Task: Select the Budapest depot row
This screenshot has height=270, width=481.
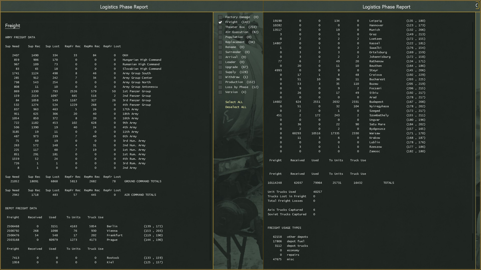Action: (x=349, y=102)
